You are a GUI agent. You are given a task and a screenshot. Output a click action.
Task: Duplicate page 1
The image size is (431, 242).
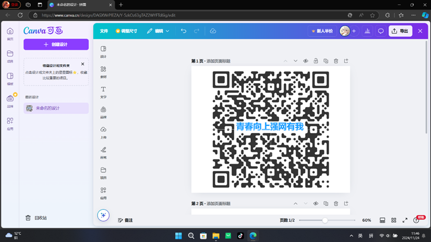pyautogui.click(x=326, y=61)
